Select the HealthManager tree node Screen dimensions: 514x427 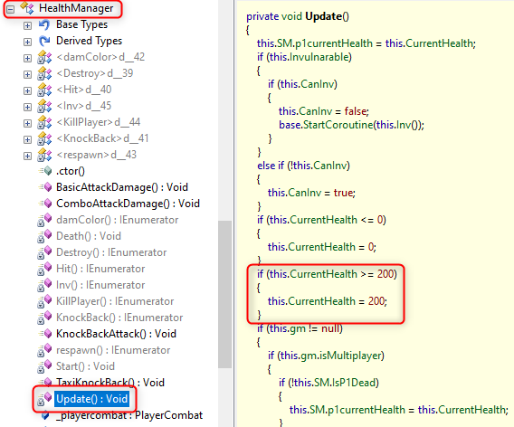tap(76, 8)
